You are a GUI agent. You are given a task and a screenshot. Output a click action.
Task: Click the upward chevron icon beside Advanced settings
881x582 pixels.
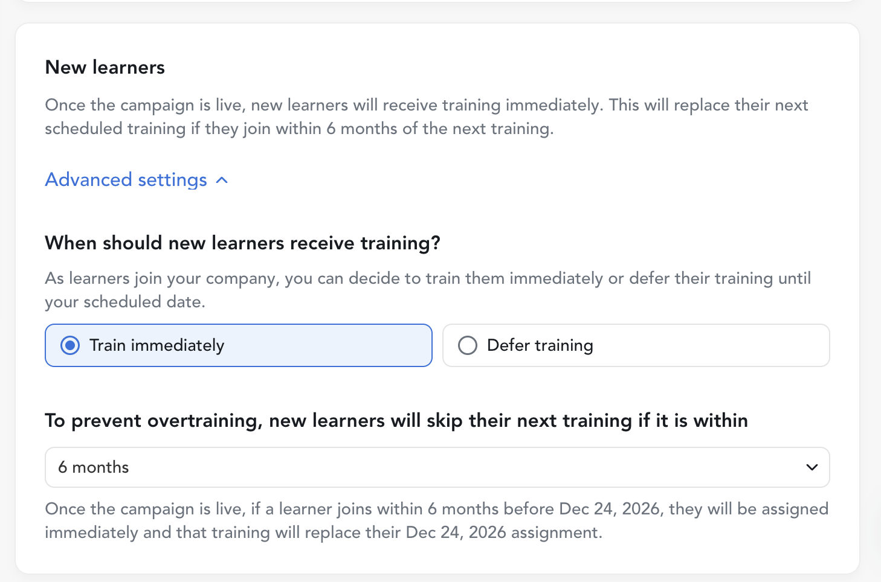(x=221, y=180)
